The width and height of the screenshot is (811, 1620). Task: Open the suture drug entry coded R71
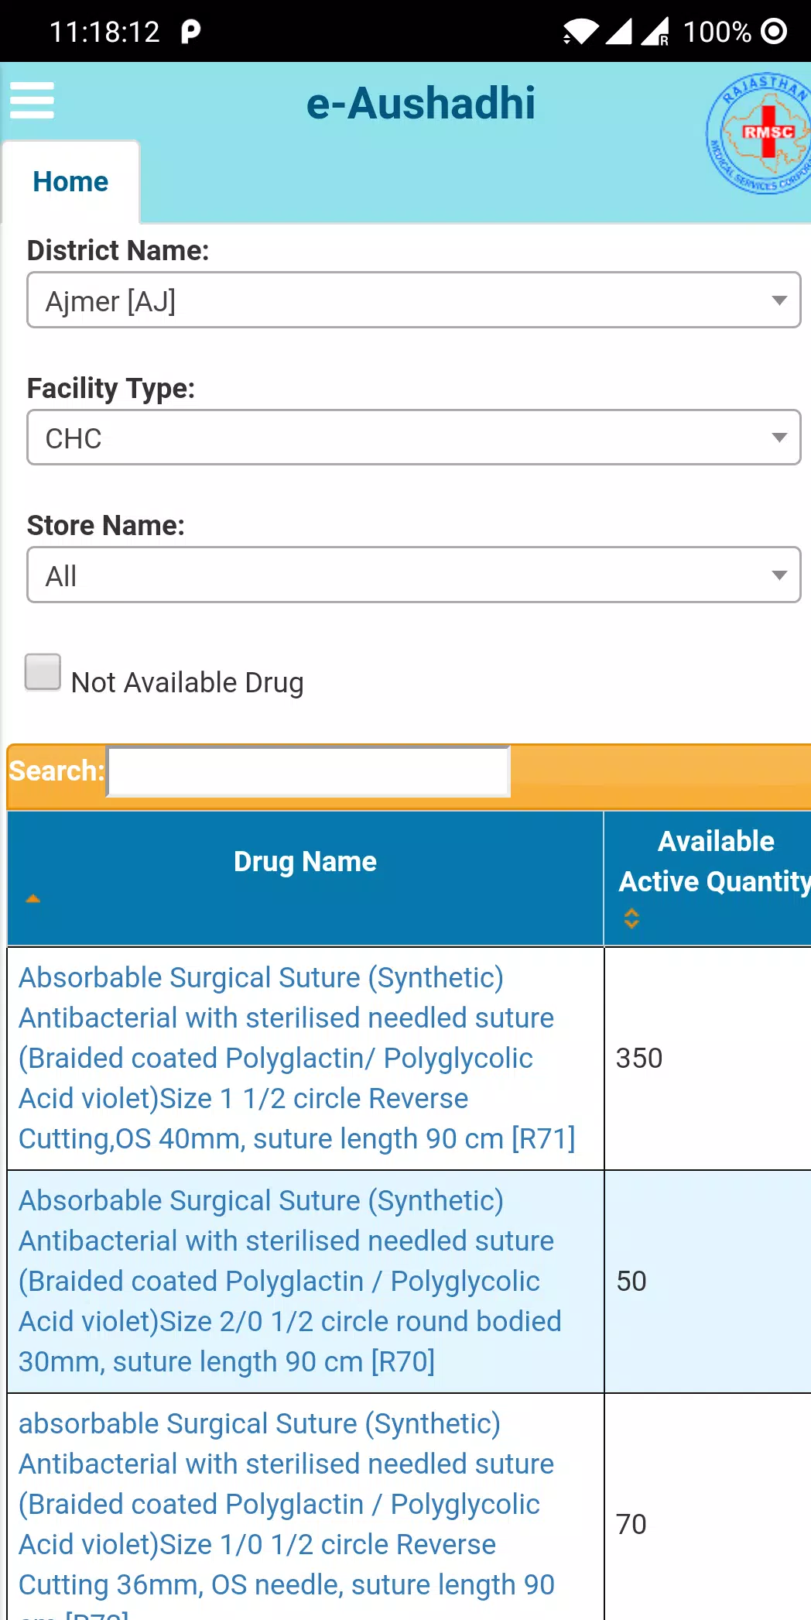tap(297, 1058)
